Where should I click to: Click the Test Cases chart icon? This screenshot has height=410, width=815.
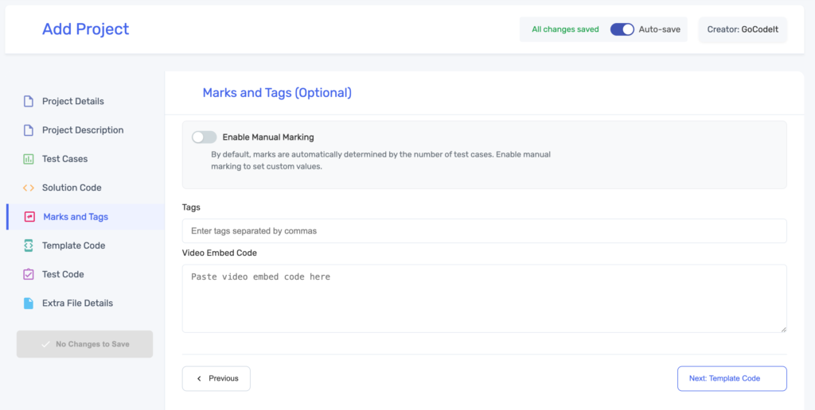29,159
